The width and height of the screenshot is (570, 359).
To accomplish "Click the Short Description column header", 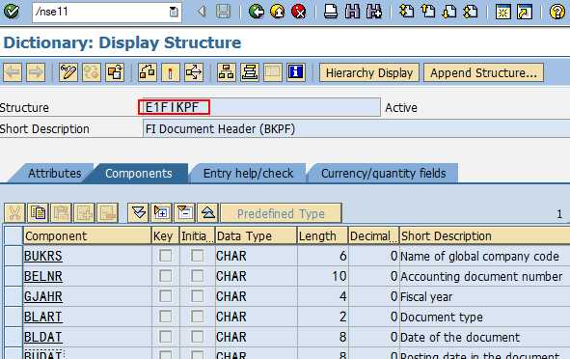I will 484,236.
